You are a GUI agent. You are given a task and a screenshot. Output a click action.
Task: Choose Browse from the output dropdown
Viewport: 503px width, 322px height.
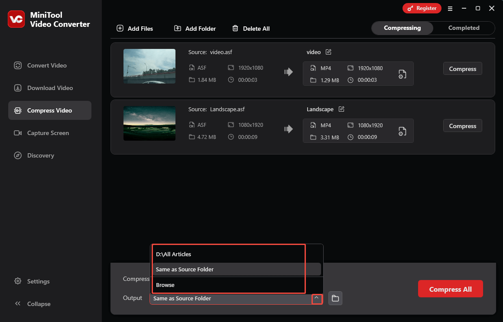coord(165,285)
